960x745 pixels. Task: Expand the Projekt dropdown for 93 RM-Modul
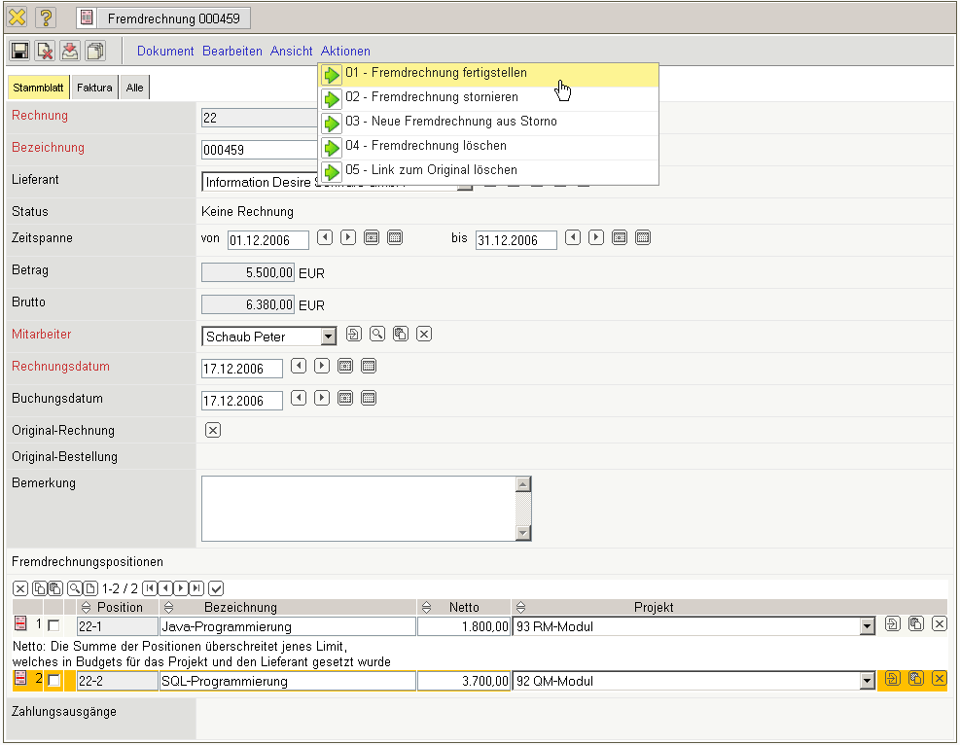(x=868, y=627)
